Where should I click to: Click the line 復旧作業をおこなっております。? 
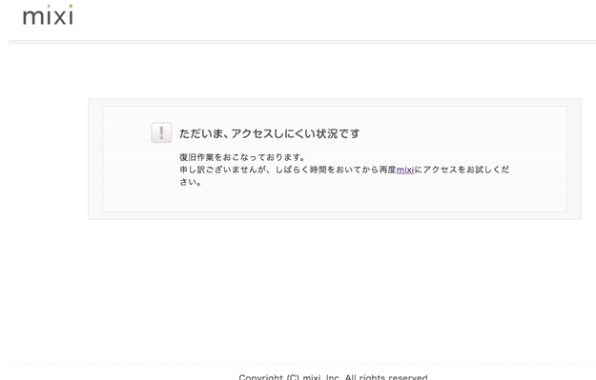click(x=242, y=157)
